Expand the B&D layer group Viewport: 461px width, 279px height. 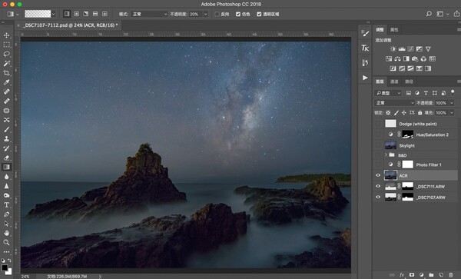(x=386, y=155)
